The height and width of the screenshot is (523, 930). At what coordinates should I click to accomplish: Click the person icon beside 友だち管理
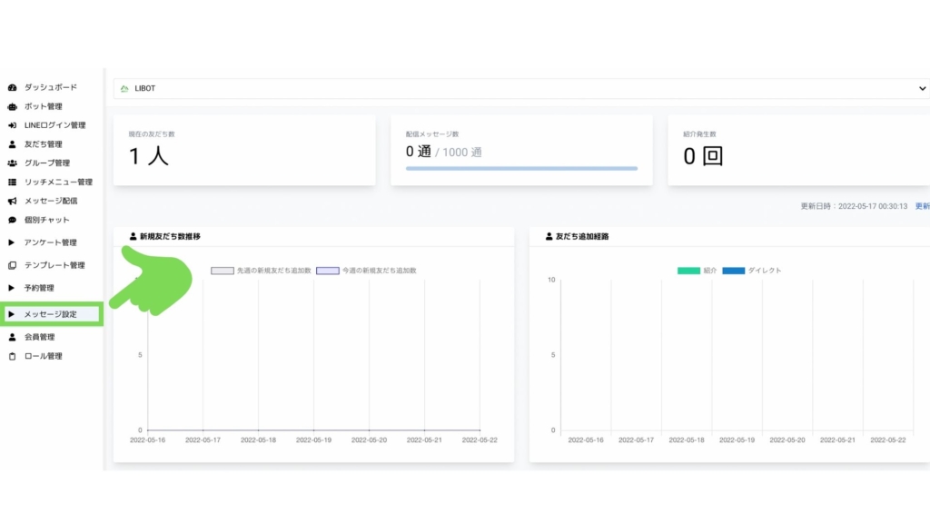(12, 144)
